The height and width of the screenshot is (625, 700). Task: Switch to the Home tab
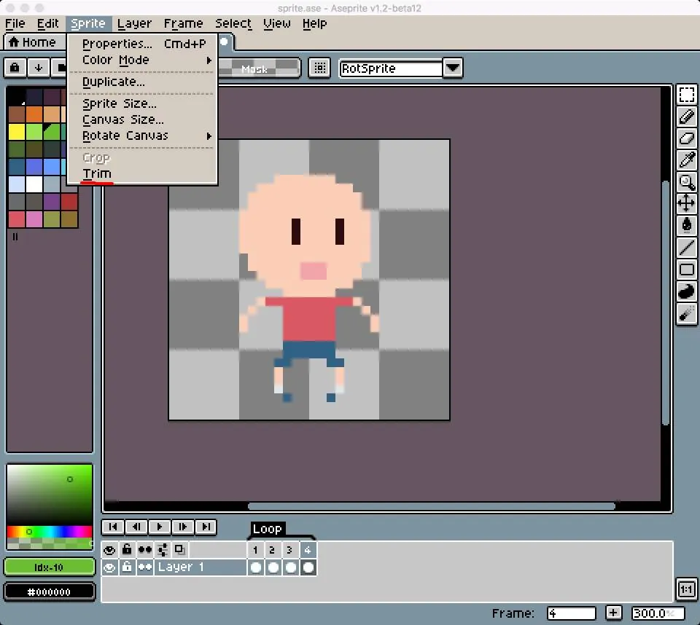[x=33, y=42]
